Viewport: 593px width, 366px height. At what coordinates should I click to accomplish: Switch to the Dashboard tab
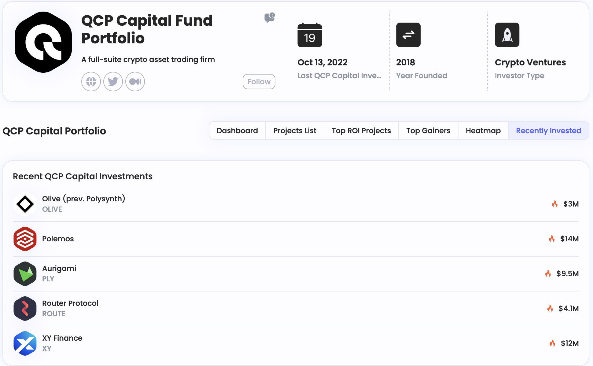click(237, 131)
